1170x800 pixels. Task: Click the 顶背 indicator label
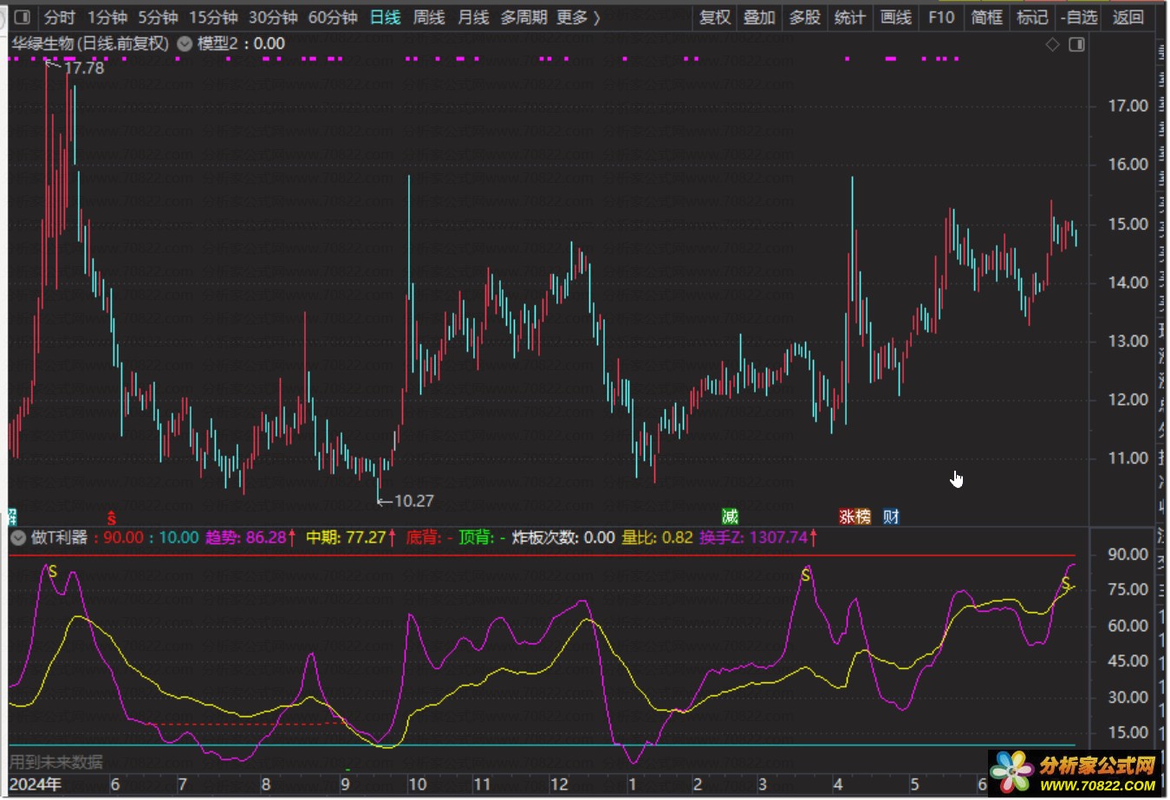pyautogui.click(x=483, y=537)
